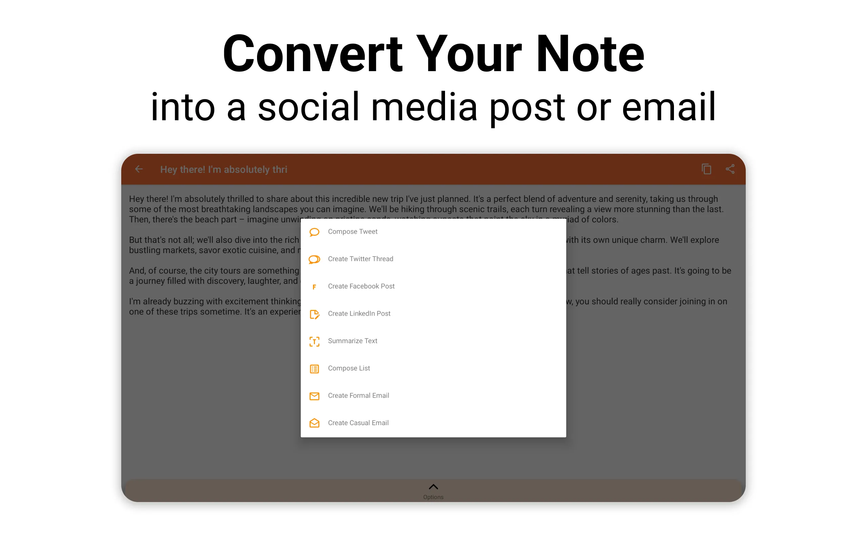Click the Summarize Text icon
This screenshot has height=542, width=867.
(x=314, y=340)
